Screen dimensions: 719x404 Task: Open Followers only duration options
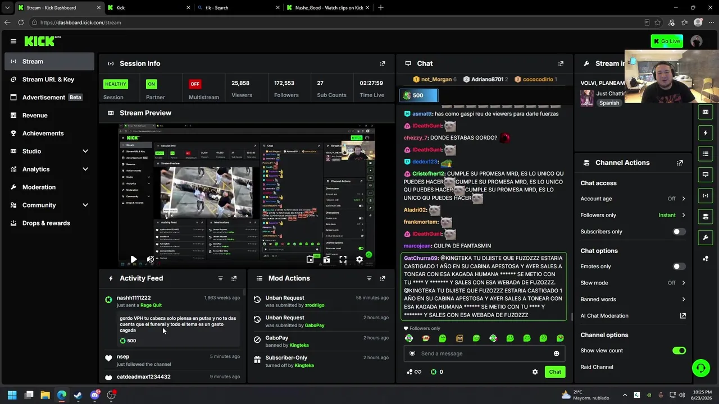tap(633, 215)
